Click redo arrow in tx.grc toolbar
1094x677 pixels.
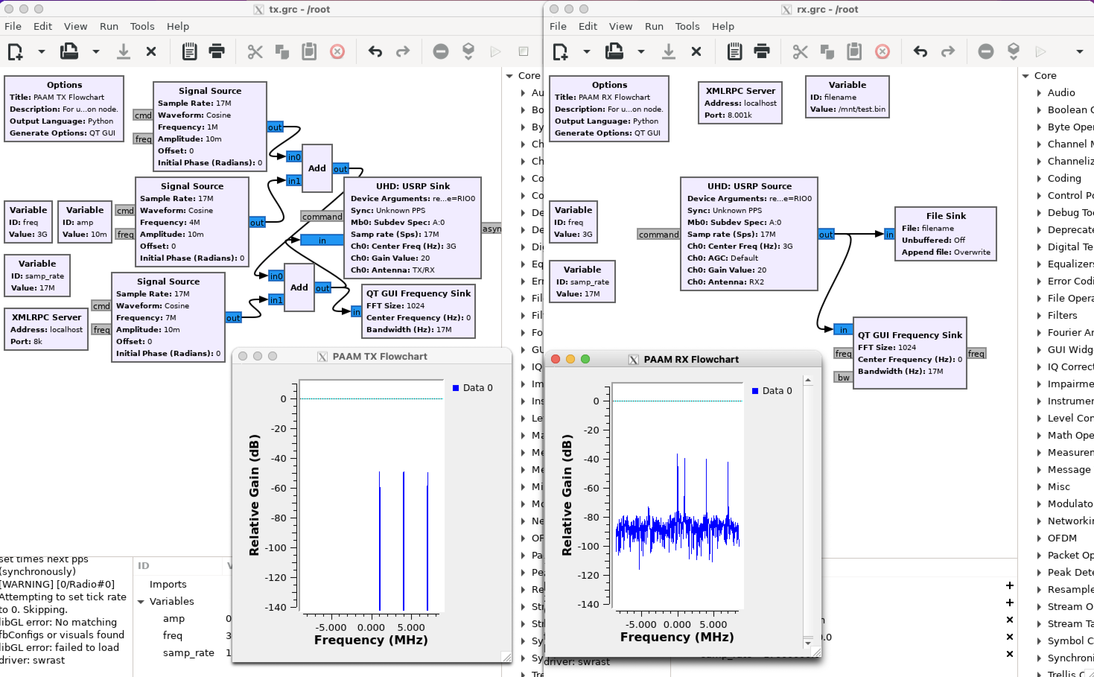(403, 51)
